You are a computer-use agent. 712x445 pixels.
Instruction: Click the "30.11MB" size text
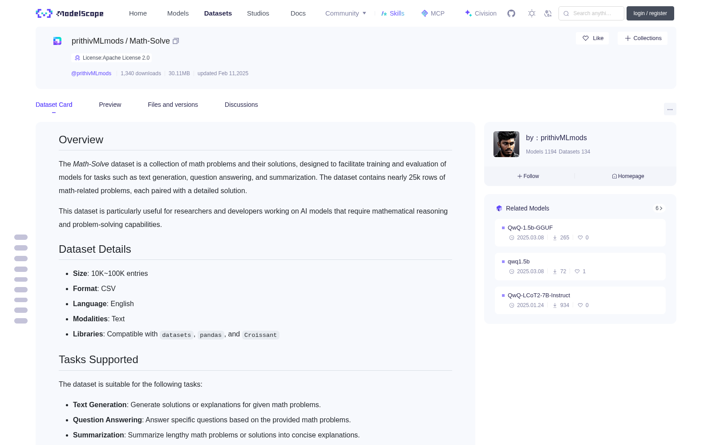coord(179,73)
